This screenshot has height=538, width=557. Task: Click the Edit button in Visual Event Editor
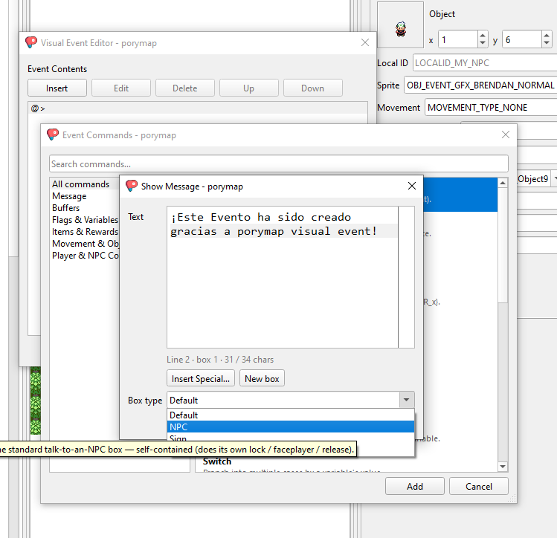pyautogui.click(x=120, y=88)
